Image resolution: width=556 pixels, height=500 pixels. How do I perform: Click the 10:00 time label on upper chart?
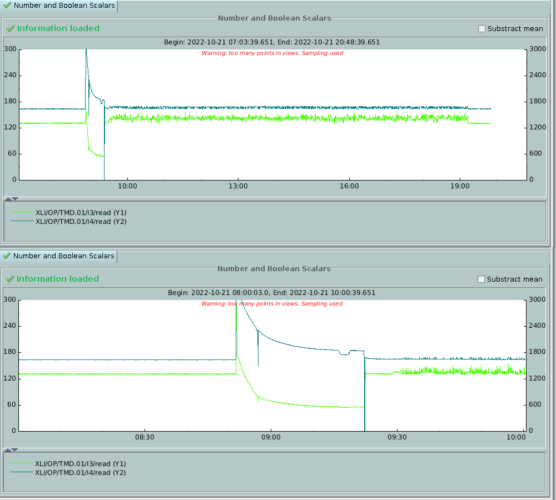pyautogui.click(x=127, y=186)
